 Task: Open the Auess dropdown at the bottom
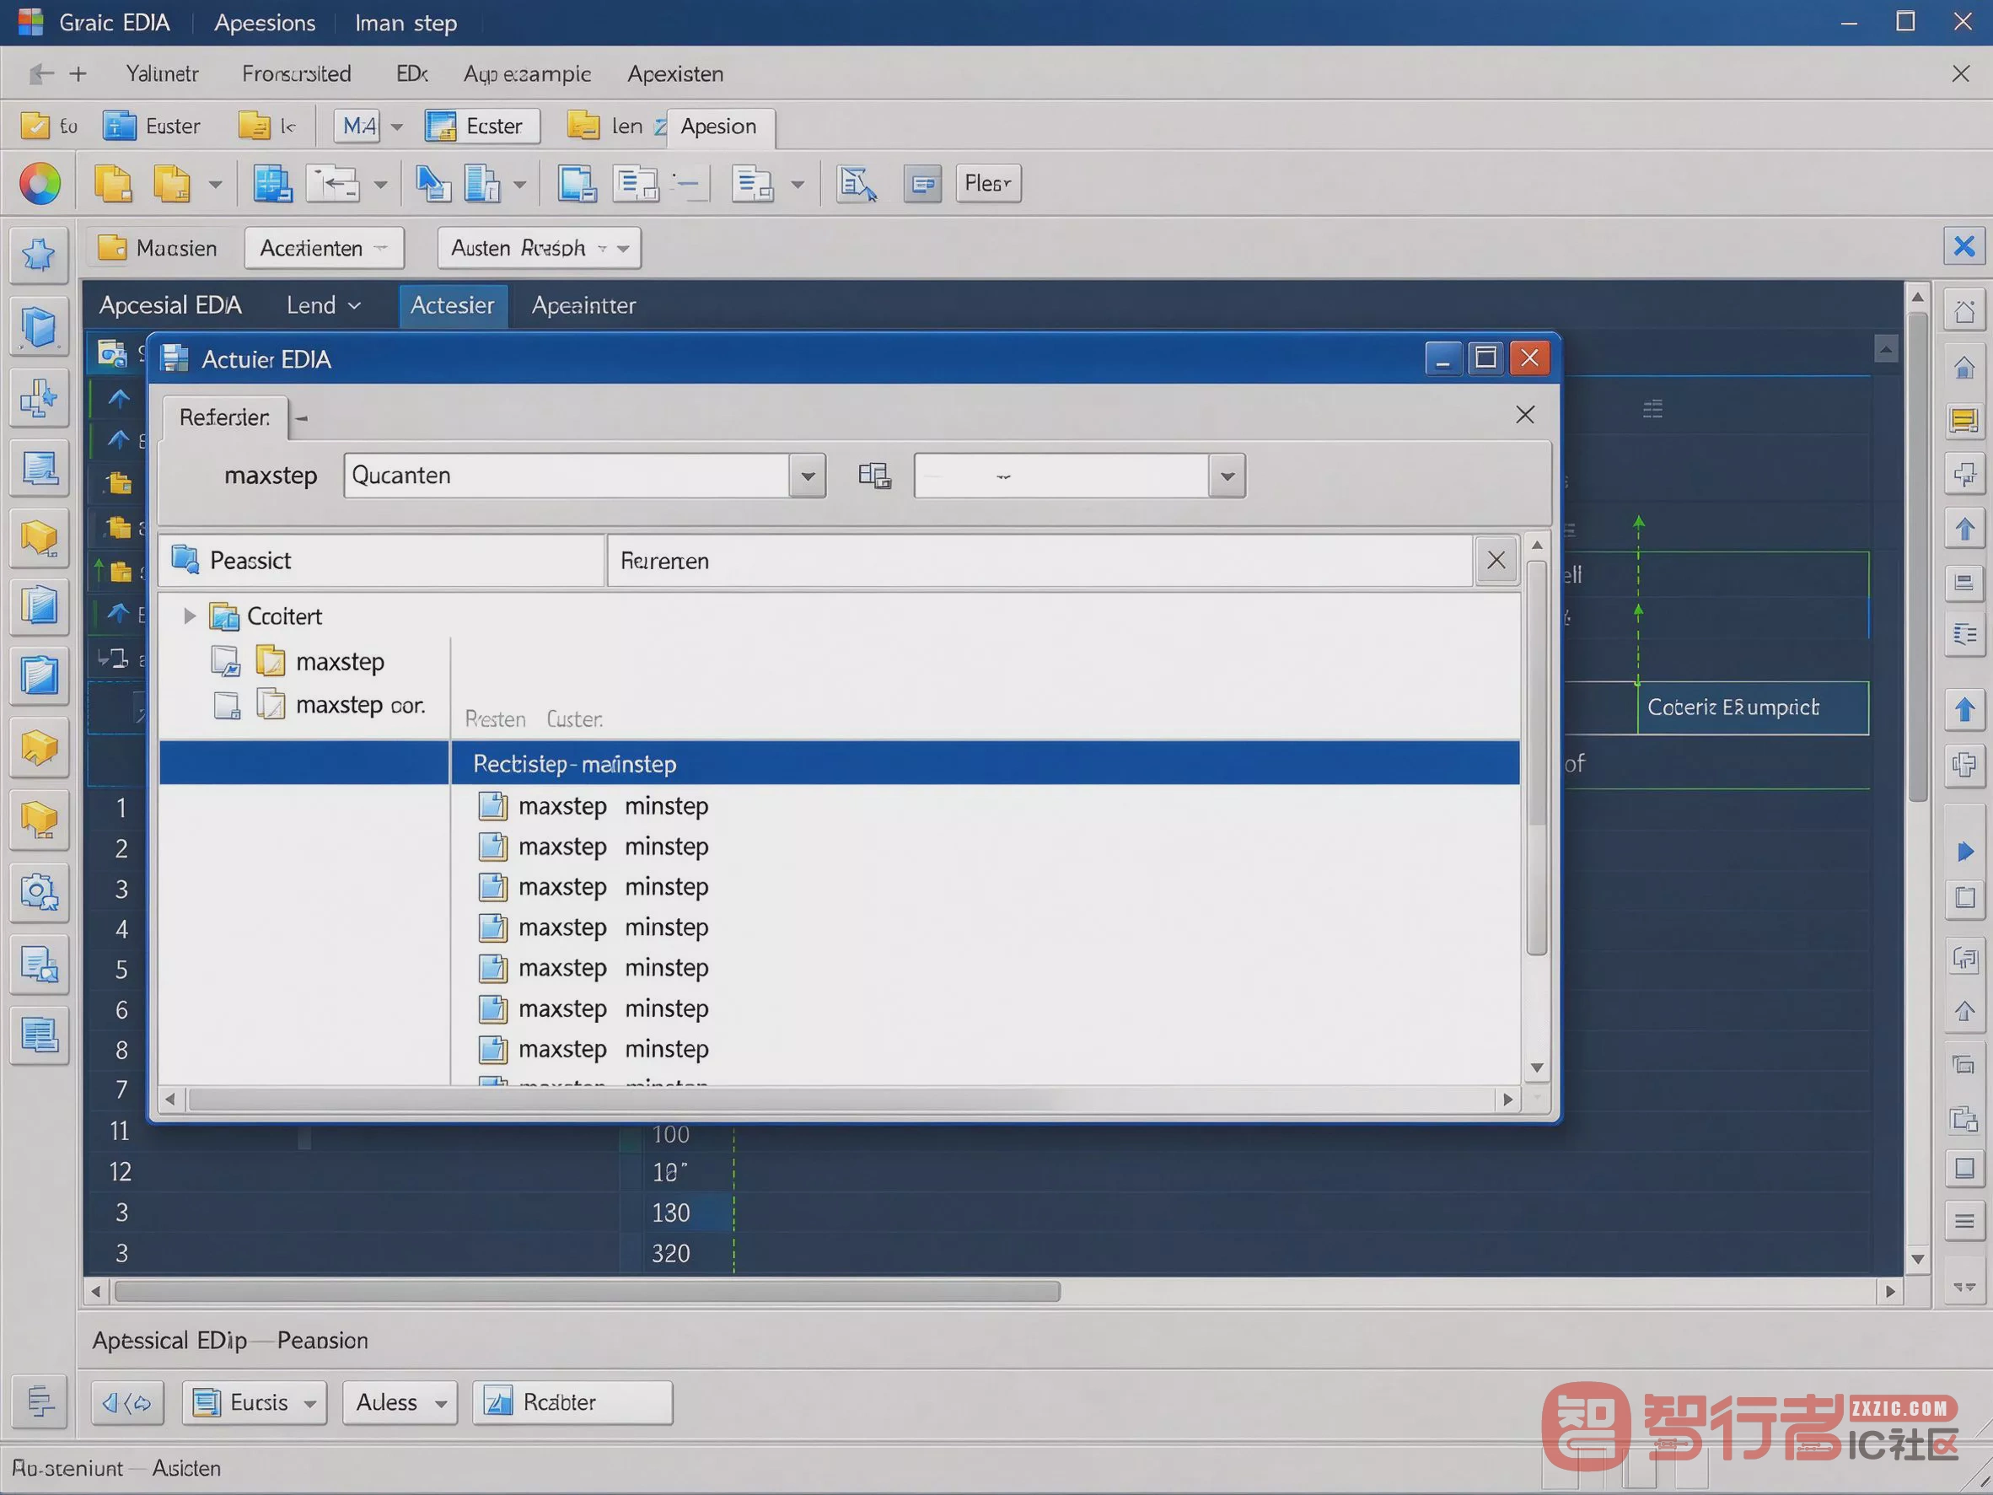click(x=400, y=1402)
